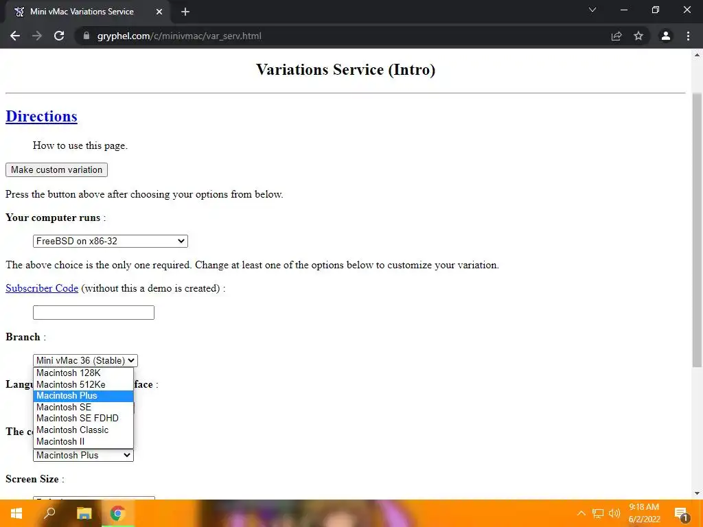
Task: Open the Chrome profile menu
Action: tap(666, 36)
